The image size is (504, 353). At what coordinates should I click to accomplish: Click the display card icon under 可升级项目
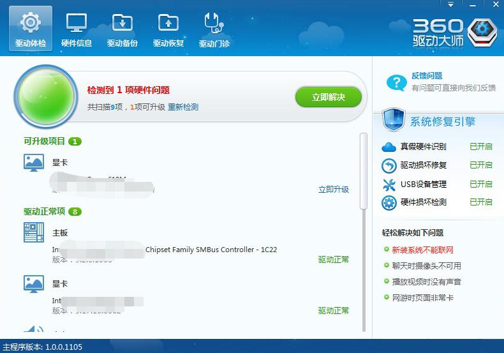(x=34, y=163)
